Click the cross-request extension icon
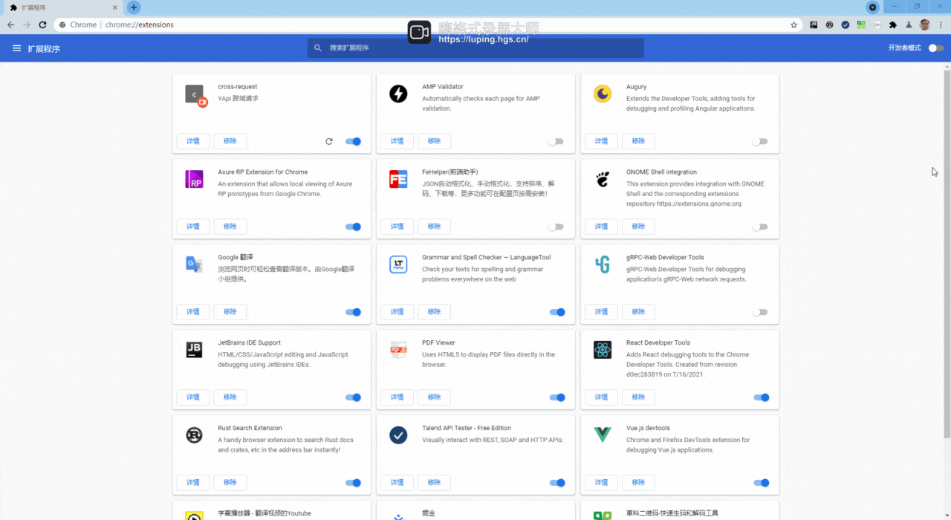The width and height of the screenshot is (951, 520). (195, 95)
